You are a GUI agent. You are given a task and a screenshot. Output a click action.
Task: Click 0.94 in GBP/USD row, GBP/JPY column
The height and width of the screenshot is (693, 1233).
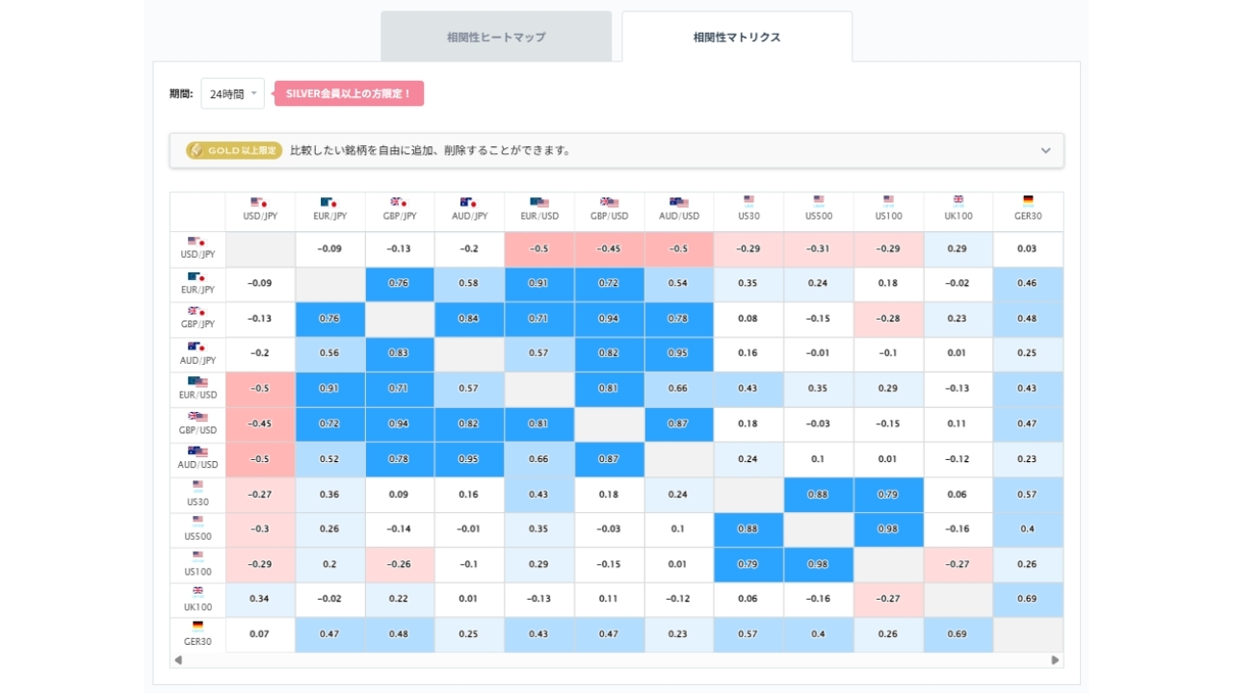(400, 423)
